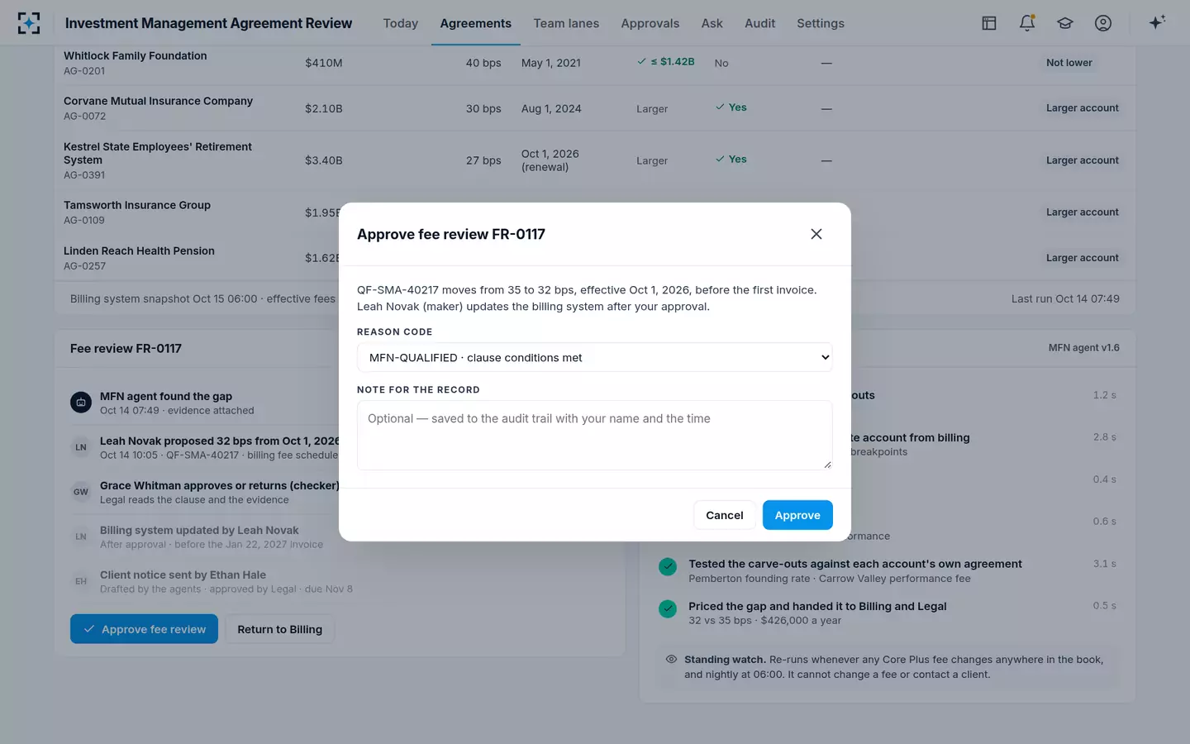Click Larger account badge for Corvane
The height and width of the screenshot is (744, 1190).
[1083, 108]
